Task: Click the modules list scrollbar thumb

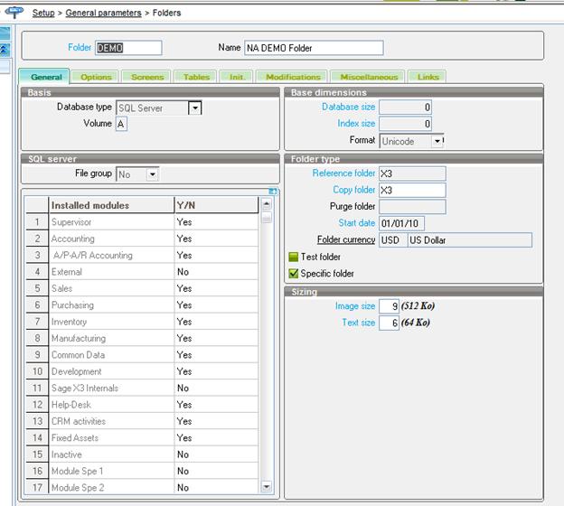Action: coord(267,217)
